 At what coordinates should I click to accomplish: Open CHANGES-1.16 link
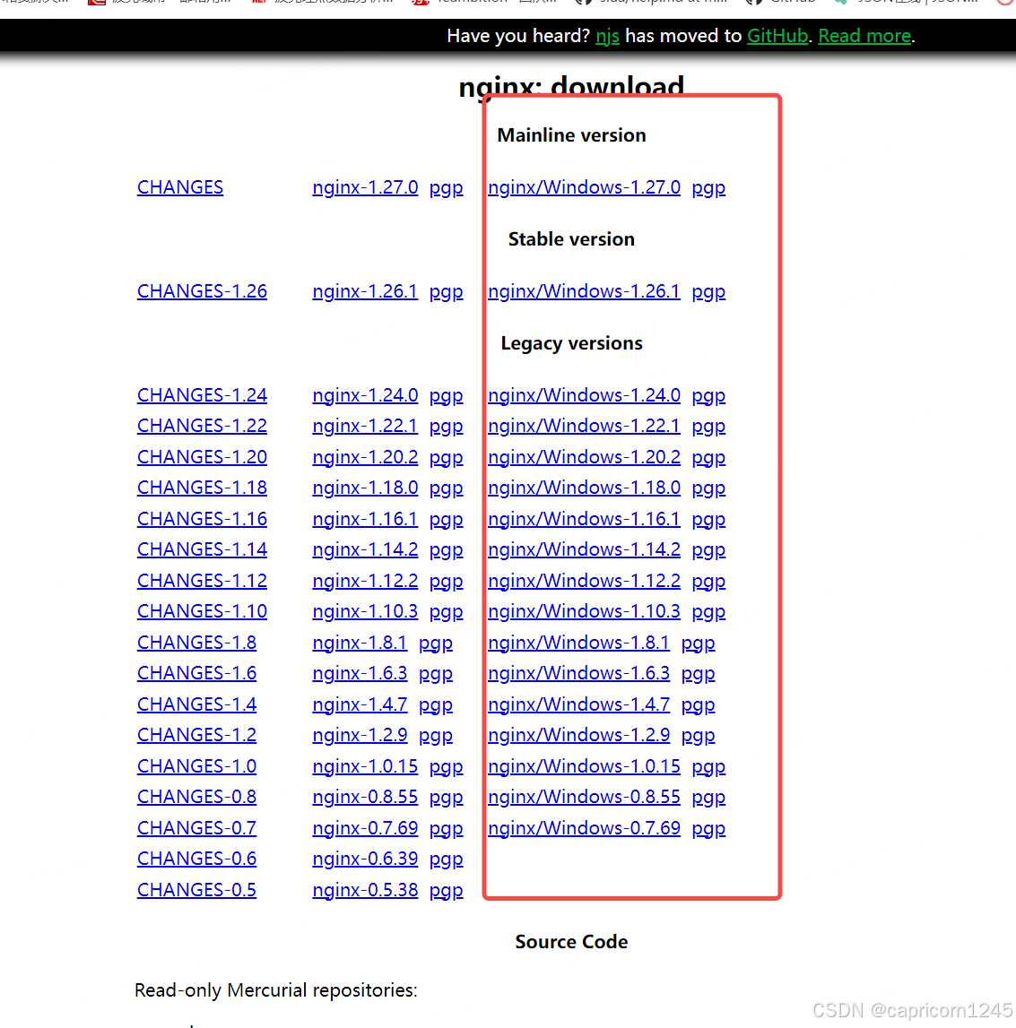point(202,519)
